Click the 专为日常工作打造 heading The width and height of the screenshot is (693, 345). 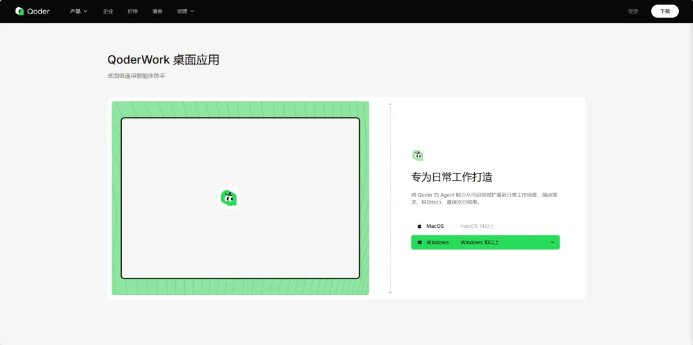coord(452,177)
